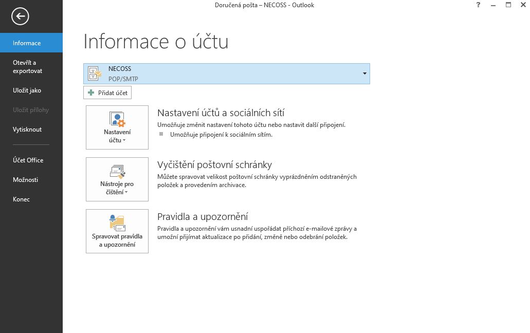The width and height of the screenshot is (530, 333).
Task: Click the account settings person-gear icon
Action: 117,119
